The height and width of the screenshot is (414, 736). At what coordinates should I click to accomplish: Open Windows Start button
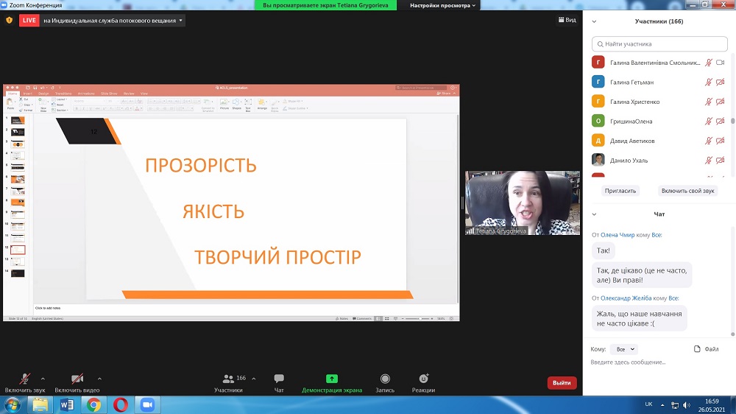tap(13, 404)
